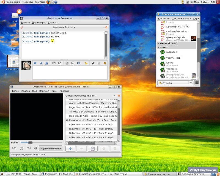Select contact support@corp.mail.ru
Image resolution: width=220 pixels, height=176 pixels.
[177, 26]
